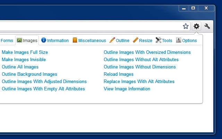Choose Reload Images
Viewport: 222px width, 139px height.
119,74
